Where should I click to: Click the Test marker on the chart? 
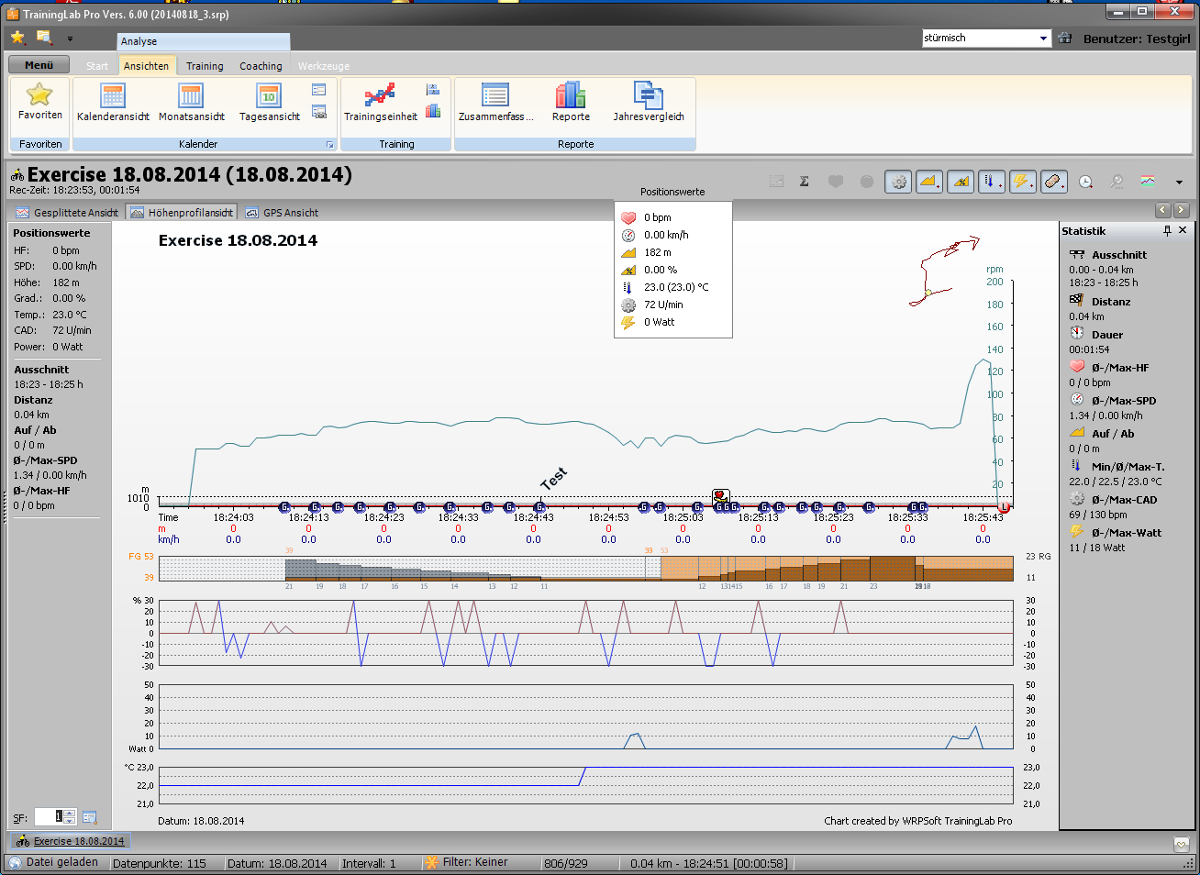[x=553, y=479]
